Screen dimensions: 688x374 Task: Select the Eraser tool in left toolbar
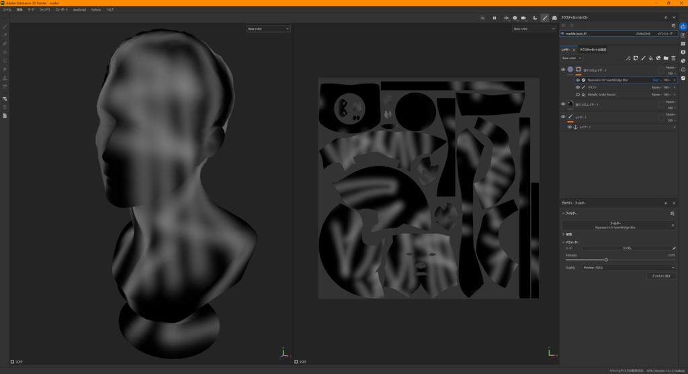(5, 35)
